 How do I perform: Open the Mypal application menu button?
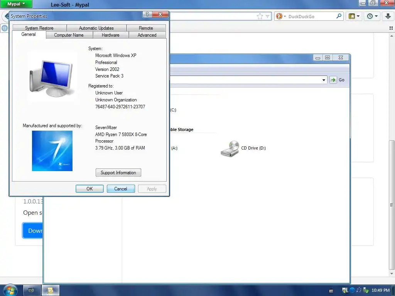point(16,4)
